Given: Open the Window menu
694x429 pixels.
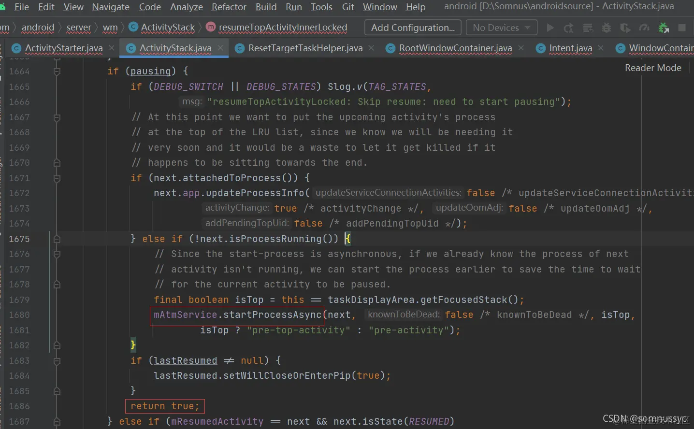Looking at the screenshot, I should (380, 7).
